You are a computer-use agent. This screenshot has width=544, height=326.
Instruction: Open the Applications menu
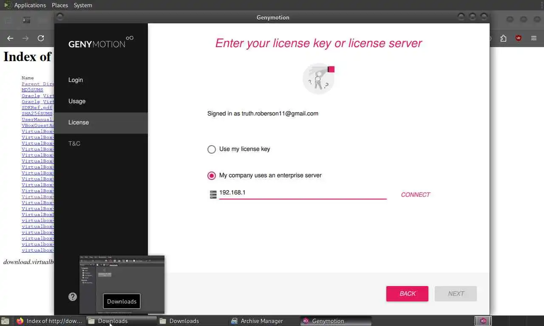(x=30, y=5)
